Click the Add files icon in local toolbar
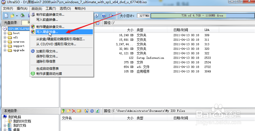The image size is (255, 131). 86,111
